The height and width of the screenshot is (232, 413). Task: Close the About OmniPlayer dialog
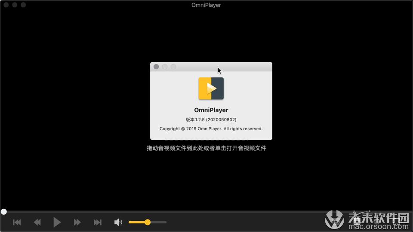156,67
